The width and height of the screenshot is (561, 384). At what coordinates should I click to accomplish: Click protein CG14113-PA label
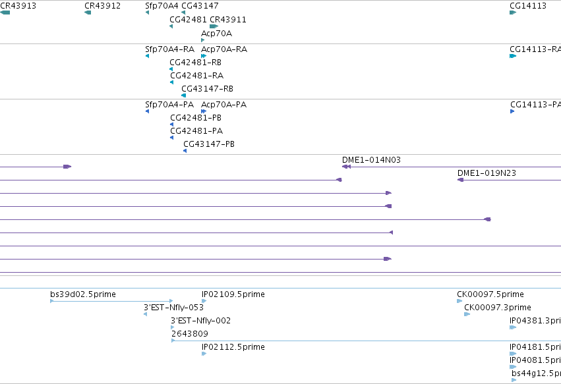[x=535, y=105]
